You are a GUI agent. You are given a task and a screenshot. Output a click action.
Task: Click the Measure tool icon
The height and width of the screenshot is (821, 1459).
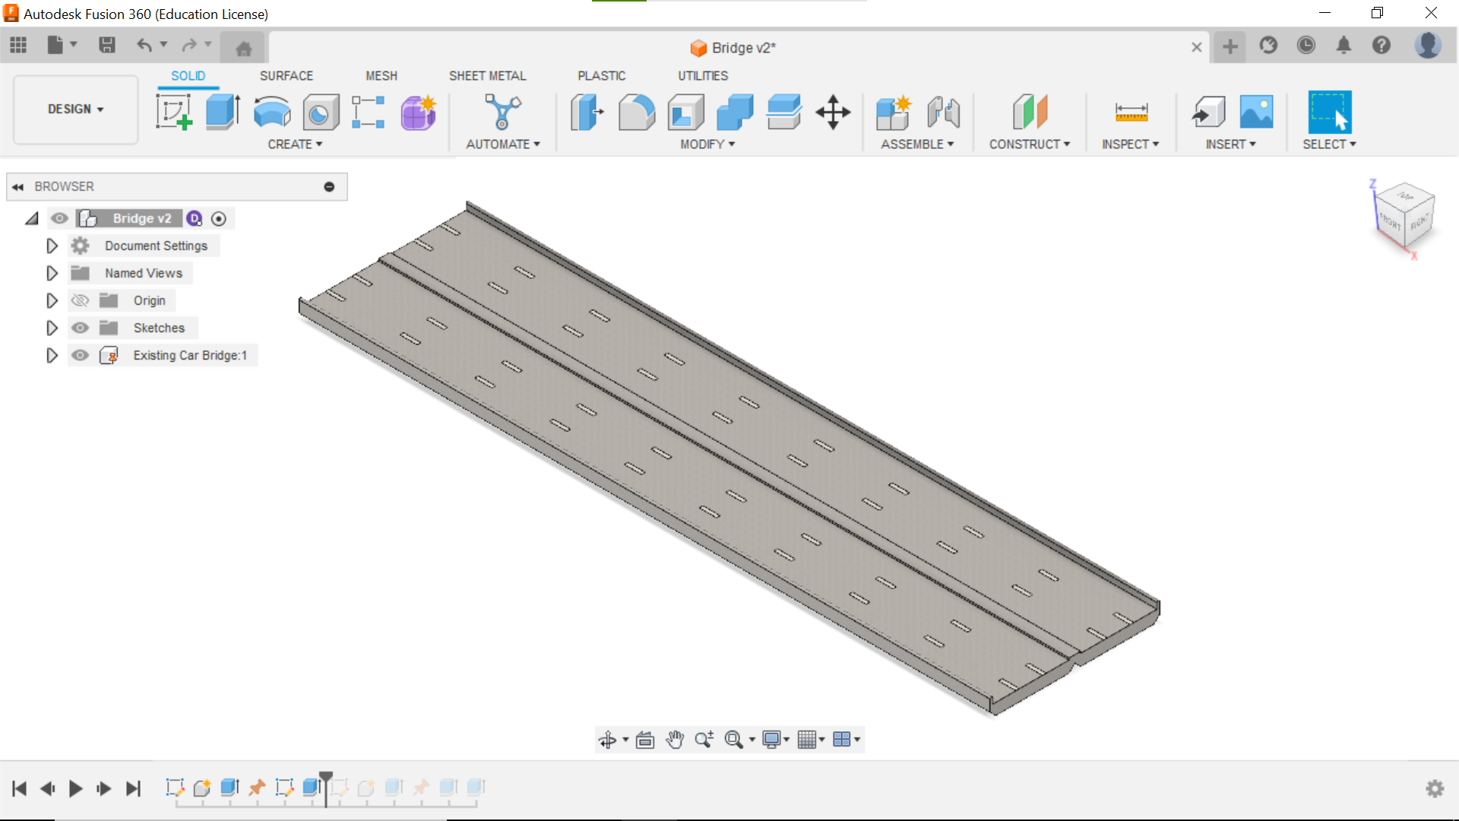[1131, 113]
